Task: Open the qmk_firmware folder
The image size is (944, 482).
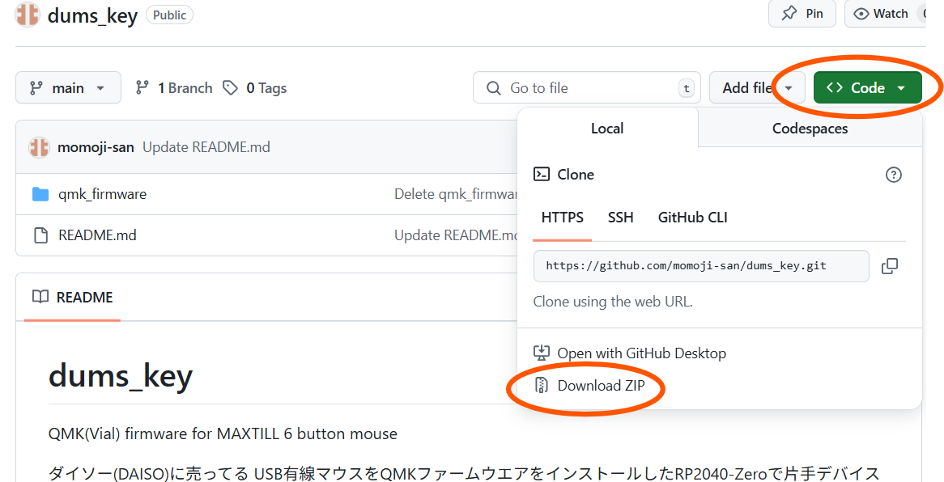Action: 102,194
